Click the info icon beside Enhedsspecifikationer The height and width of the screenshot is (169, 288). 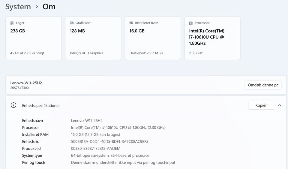pyautogui.click(x=13, y=105)
